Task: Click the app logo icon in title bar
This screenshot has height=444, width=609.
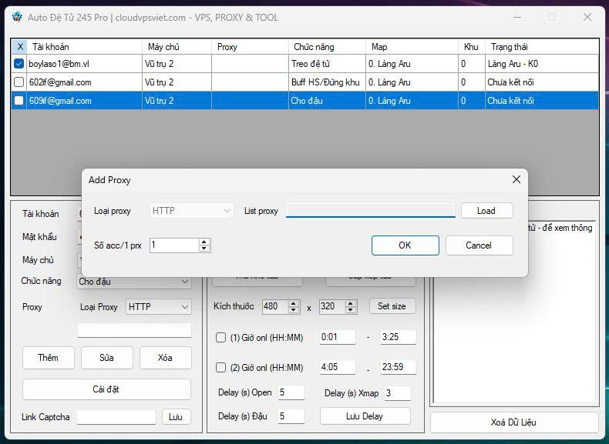Action: click(x=17, y=17)
